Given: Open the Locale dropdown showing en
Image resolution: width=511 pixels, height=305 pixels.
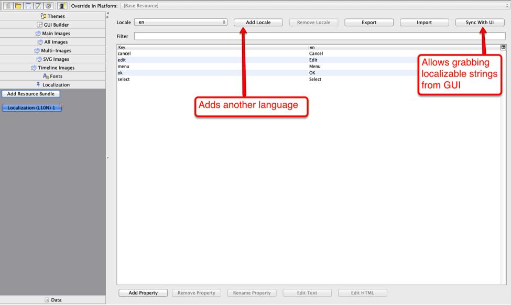Looking at the screenshot, I should pos(181,22).
